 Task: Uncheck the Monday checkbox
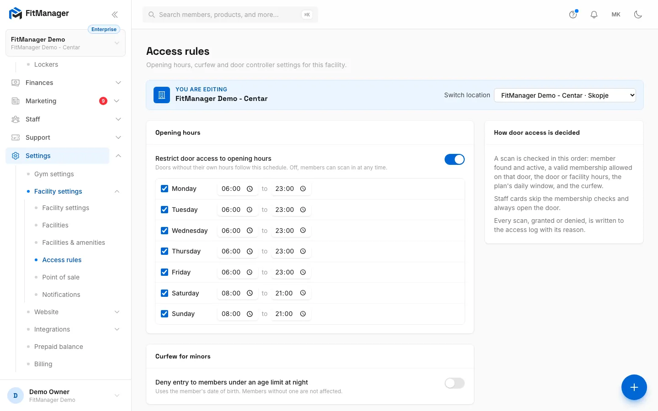(164, 189)
